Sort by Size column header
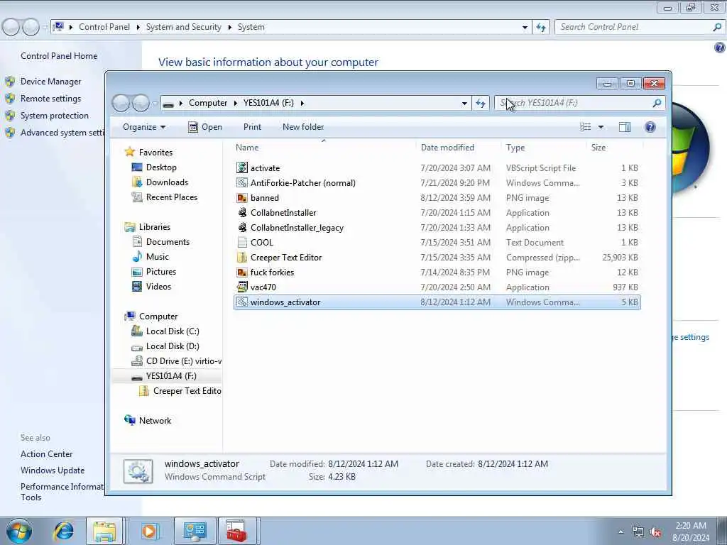 click(615, 148)
